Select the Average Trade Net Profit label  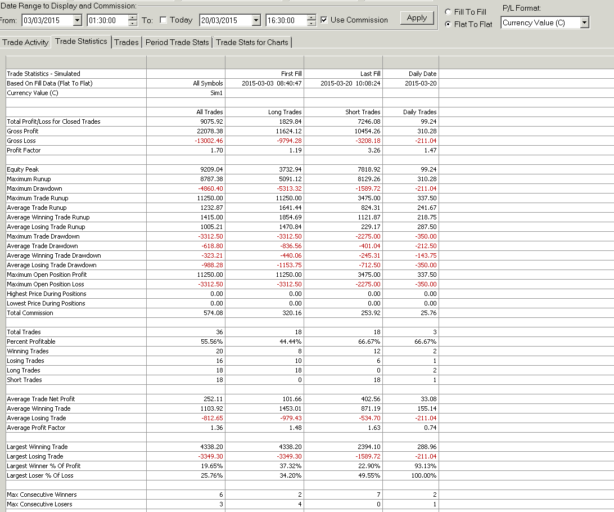40,399
